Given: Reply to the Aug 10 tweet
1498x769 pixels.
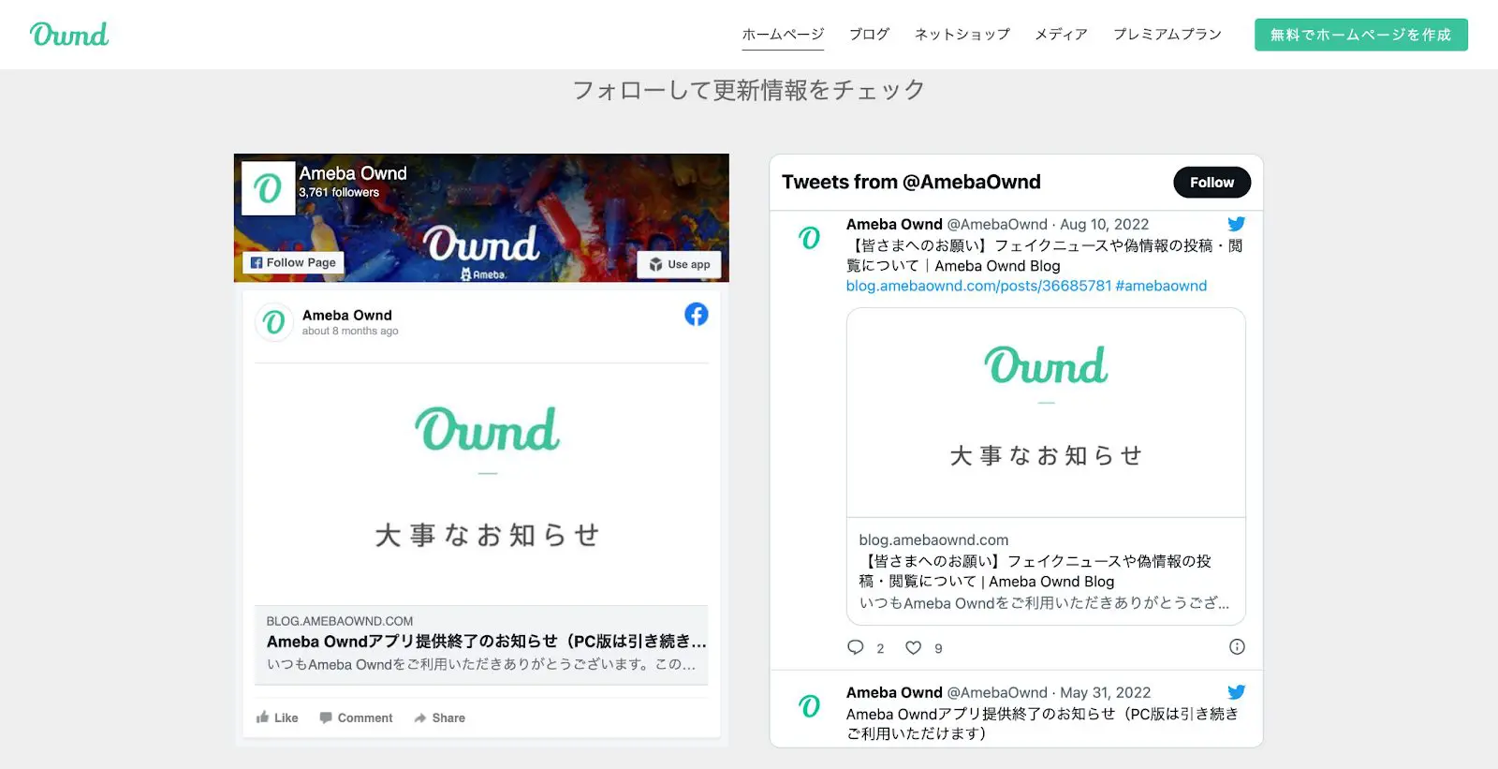Looking at the screenshot, I should (856, 647).
